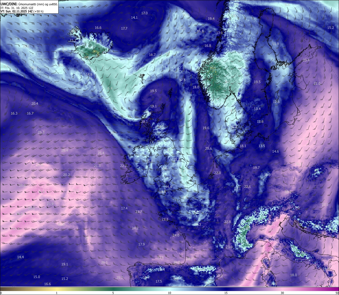Click the 25.4 value label
Image resolution: width=339 pixels, height=295 pixels.
click(x=101, y=153)
